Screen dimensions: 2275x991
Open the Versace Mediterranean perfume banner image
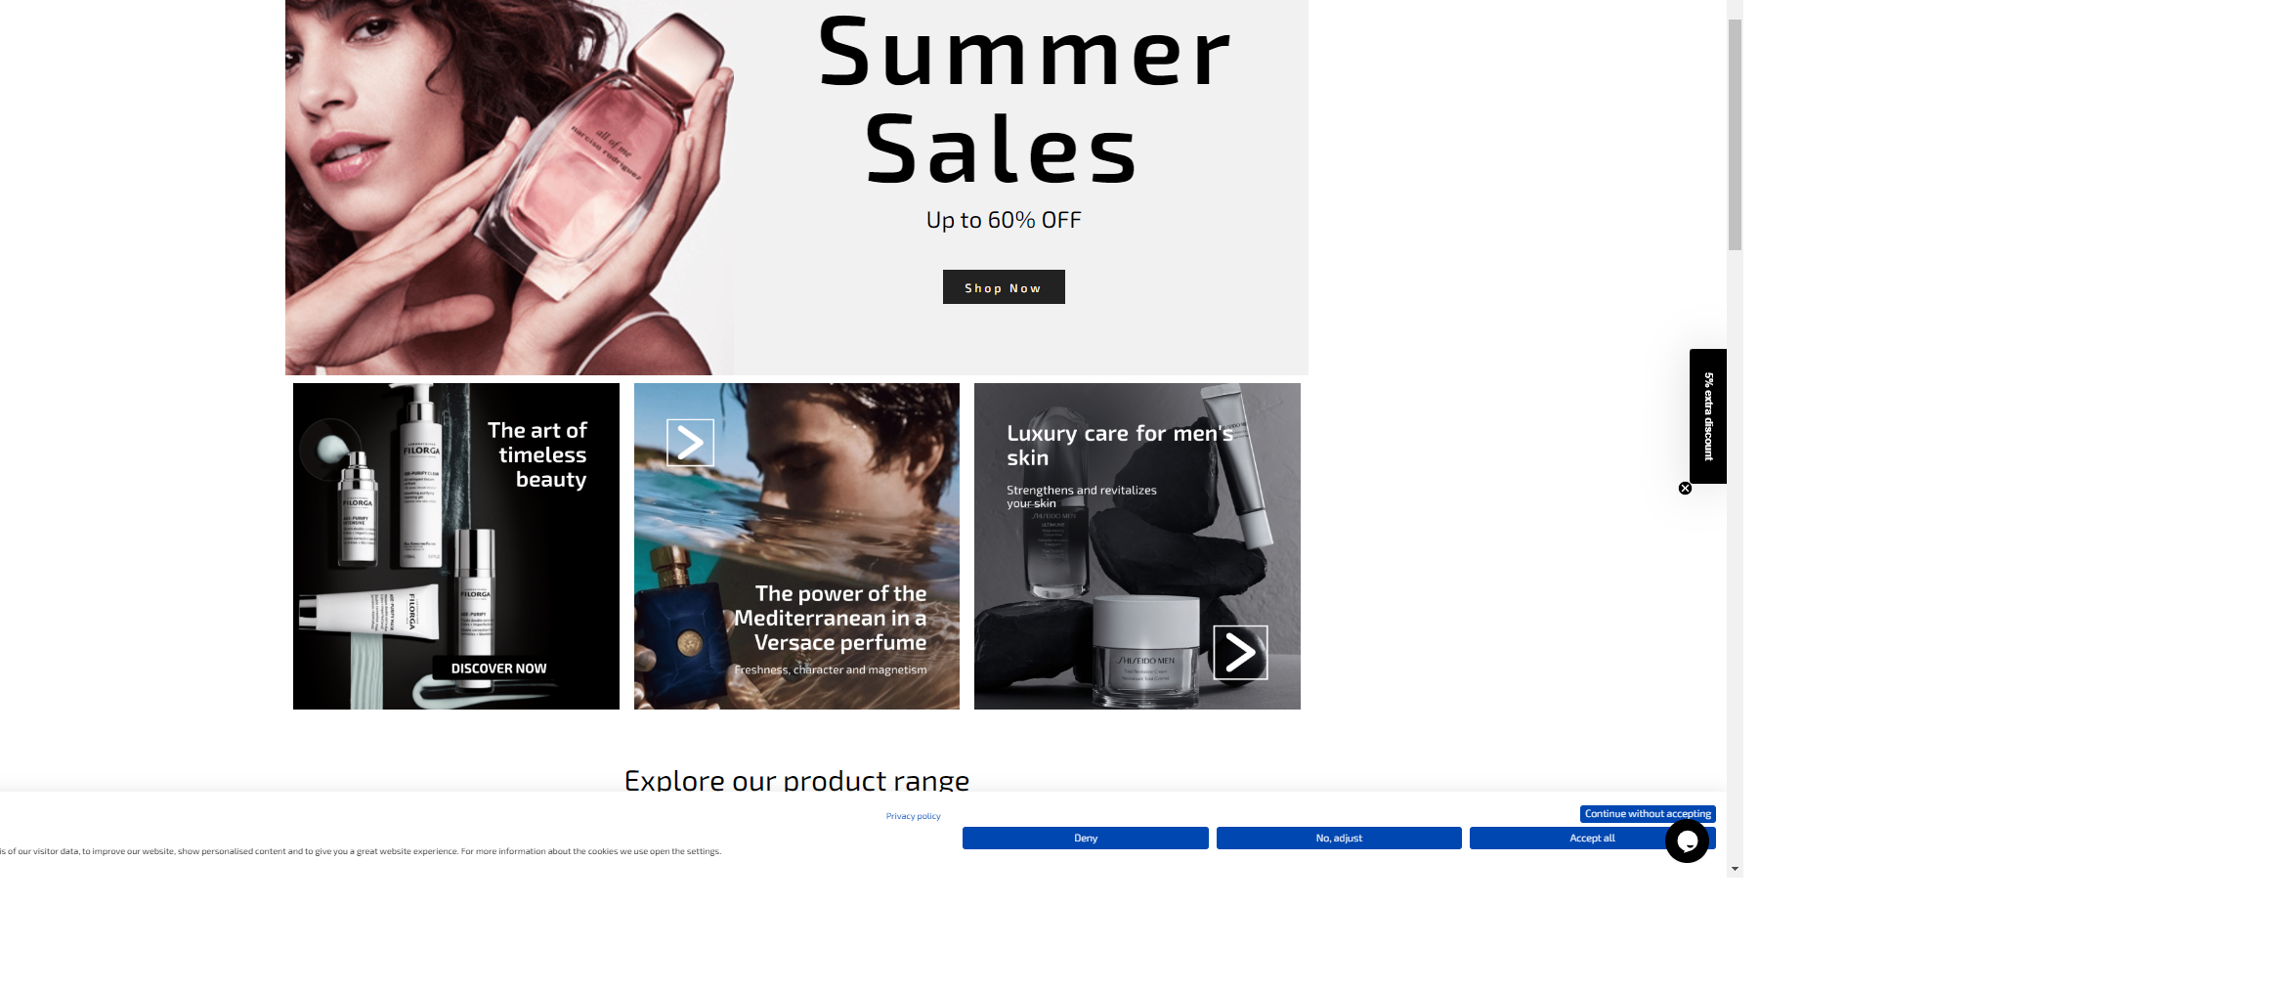[x=796, y=546]
